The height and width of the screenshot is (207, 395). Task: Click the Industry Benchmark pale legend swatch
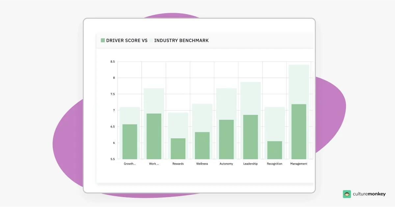151,40
